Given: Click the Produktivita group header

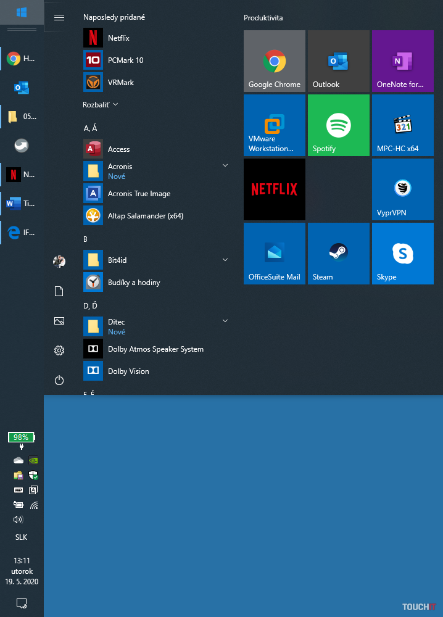Looking at the screenshot, I should click(263, 18).
